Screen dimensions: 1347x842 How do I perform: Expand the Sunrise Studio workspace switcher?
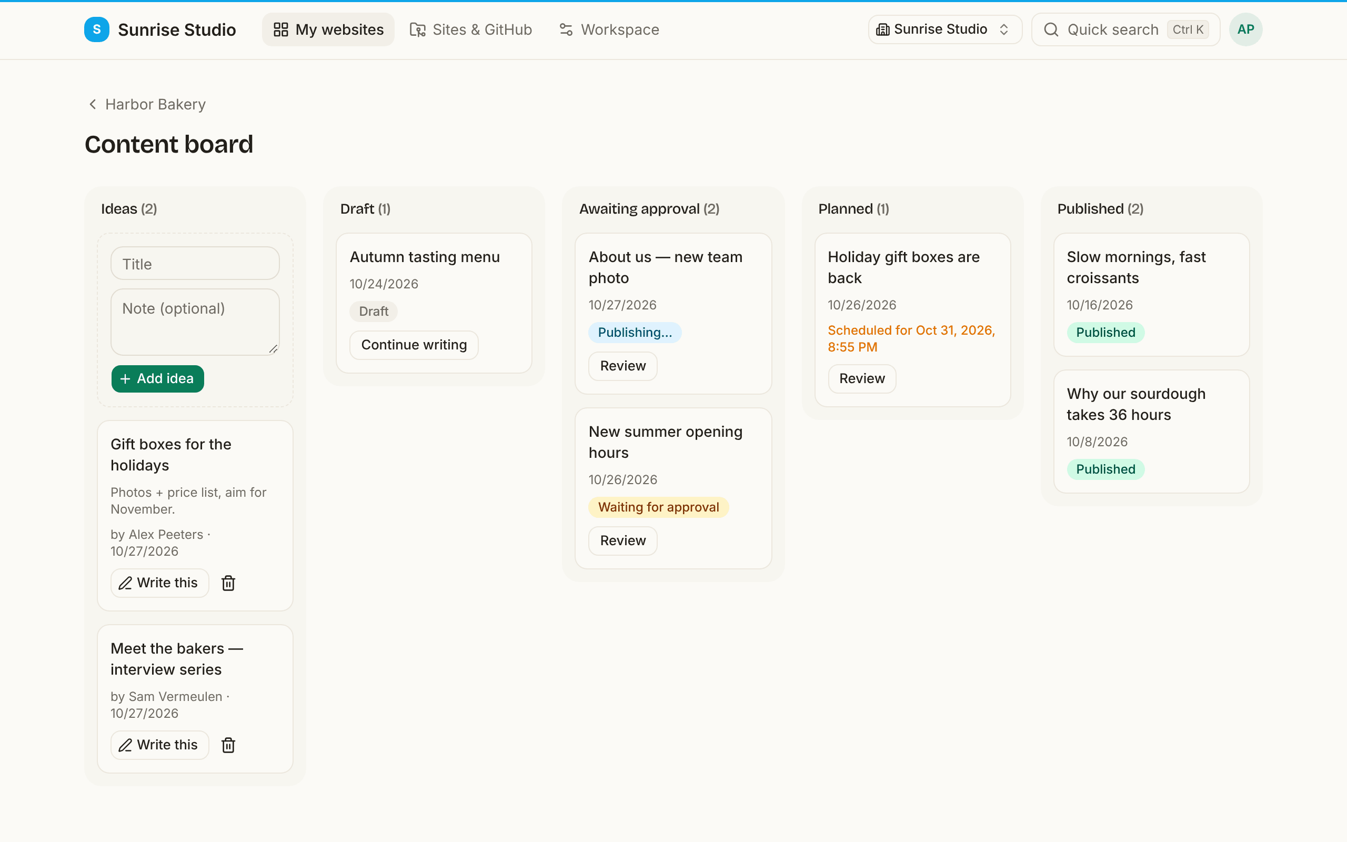(944, 29)
